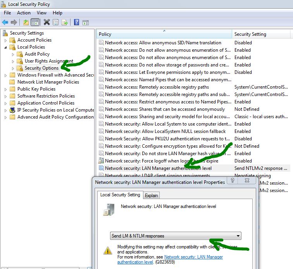Open the View menu
293x269 pixels.
(x=41, y=13)
